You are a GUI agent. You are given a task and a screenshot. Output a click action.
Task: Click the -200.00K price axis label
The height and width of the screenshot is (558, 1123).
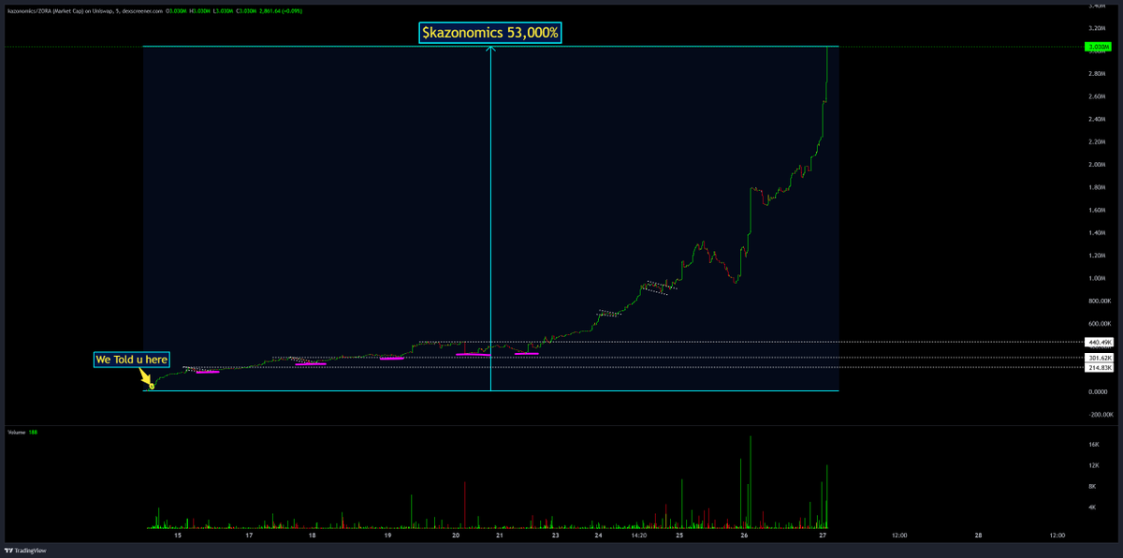(x=1100, y=414)
